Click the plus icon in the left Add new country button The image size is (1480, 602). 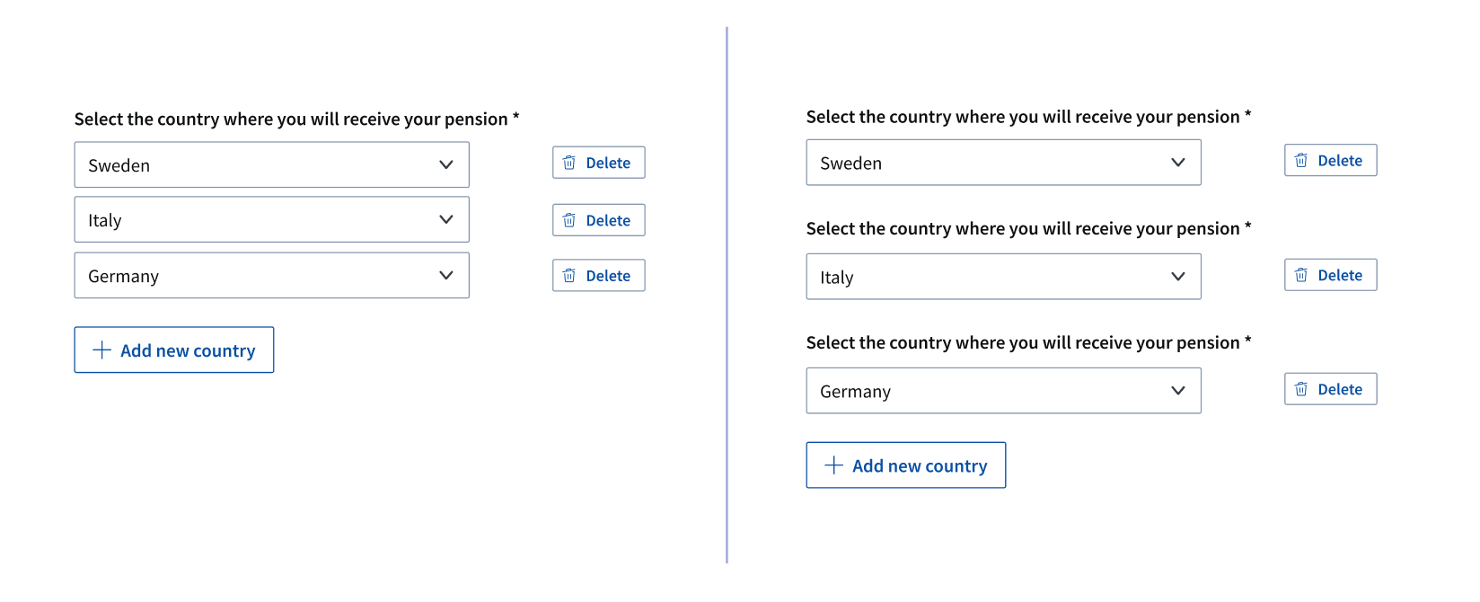pos(102,350)
